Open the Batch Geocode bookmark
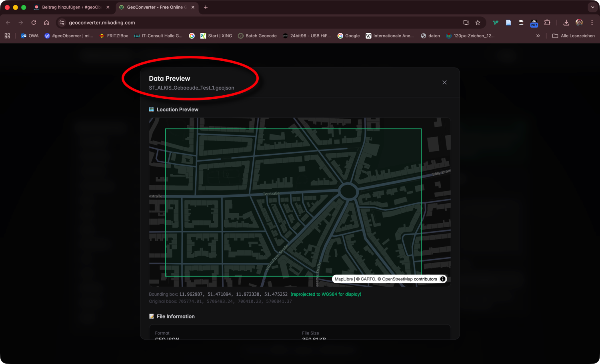 257,36
